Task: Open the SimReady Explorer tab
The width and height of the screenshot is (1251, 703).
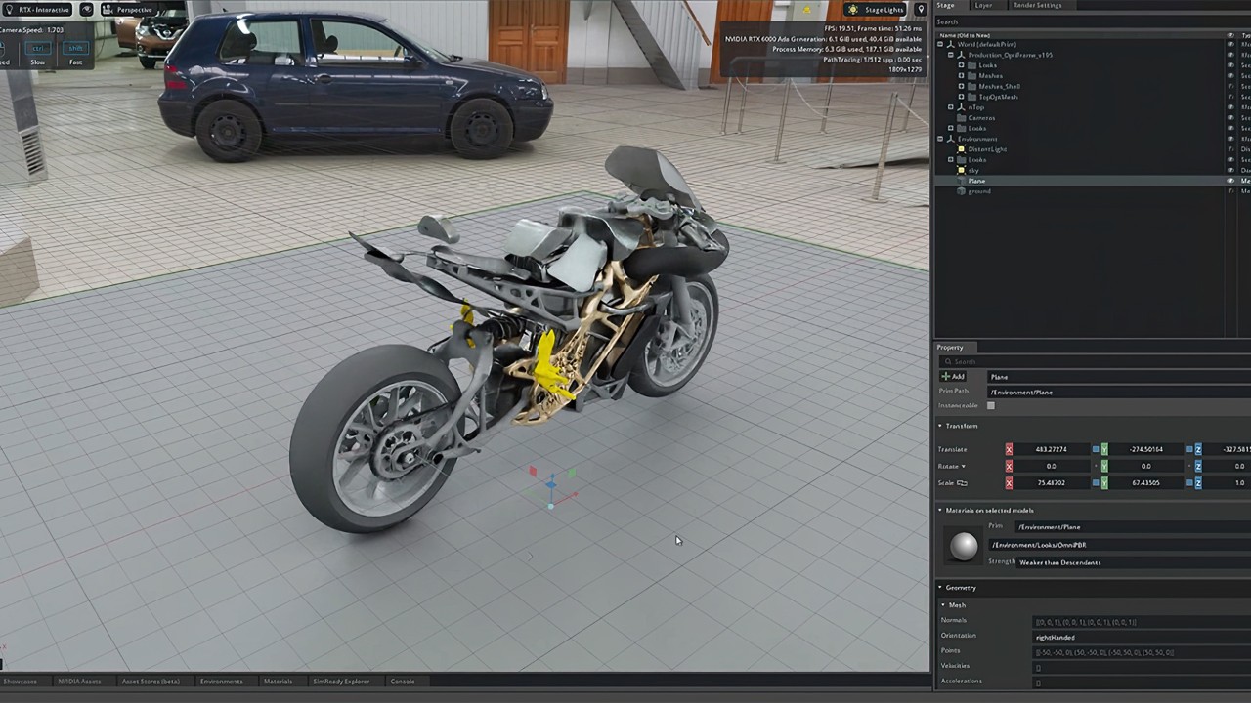Action: 341,681
